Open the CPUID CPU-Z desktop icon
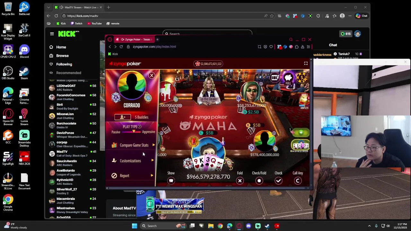 pos(8,52)
